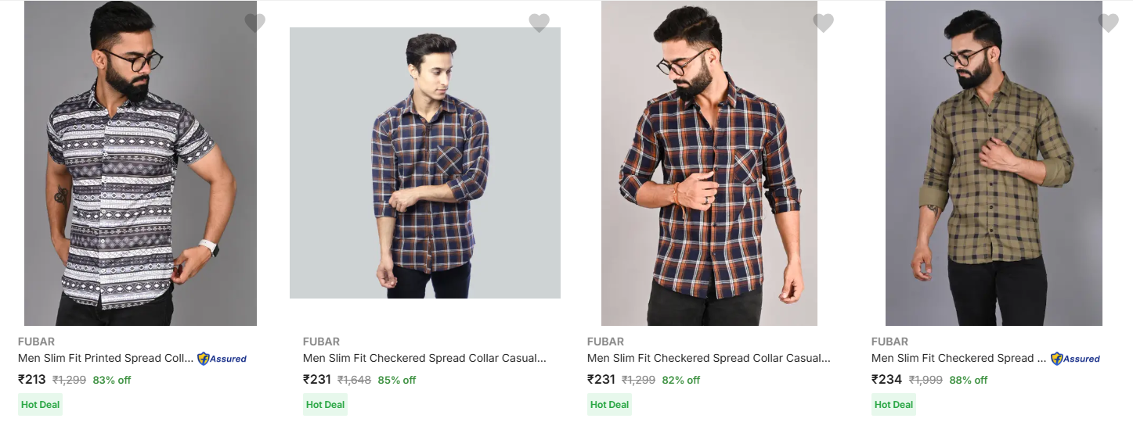Open the grey printed short-sleeve shirt image
This screenshot has height=422, width=1133.
click(140, 164)
